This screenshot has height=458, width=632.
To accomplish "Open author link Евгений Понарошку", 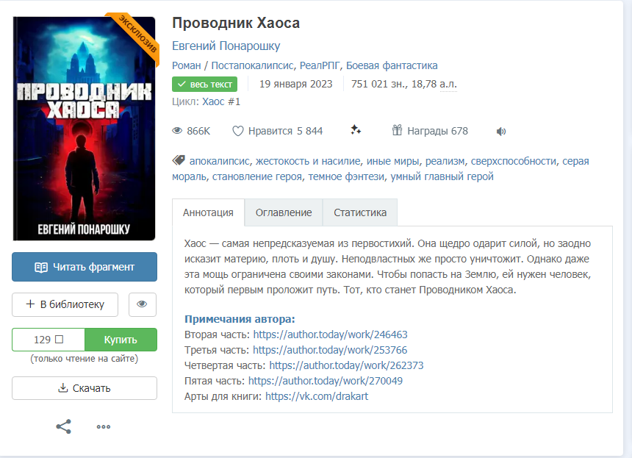I will (x=226, y=46).
